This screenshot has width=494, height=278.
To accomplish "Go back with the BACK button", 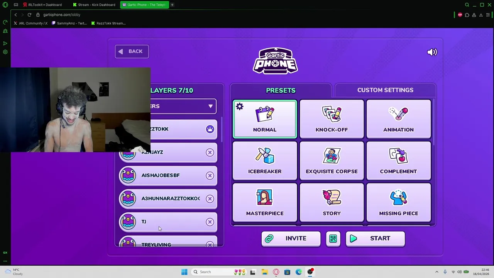I will [132, 51].
